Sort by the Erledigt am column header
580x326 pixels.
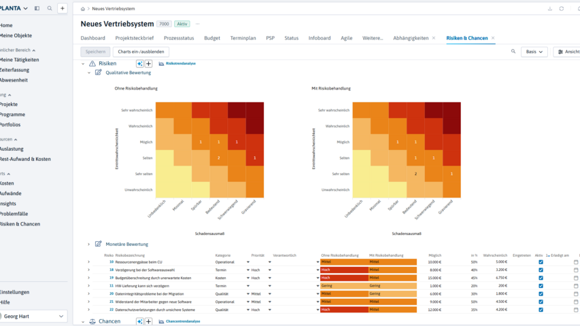[560, 255]
